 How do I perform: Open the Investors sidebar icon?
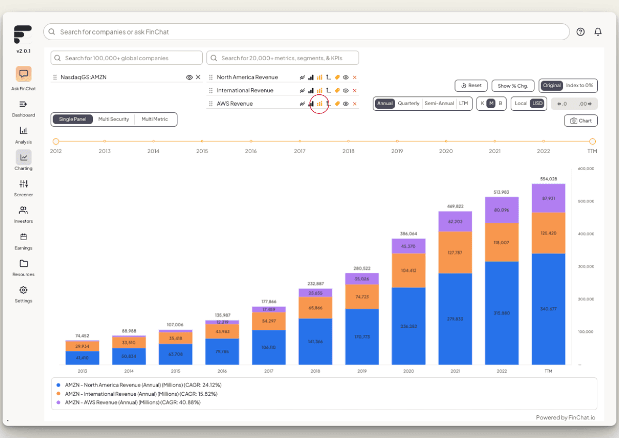coord(23,210)
